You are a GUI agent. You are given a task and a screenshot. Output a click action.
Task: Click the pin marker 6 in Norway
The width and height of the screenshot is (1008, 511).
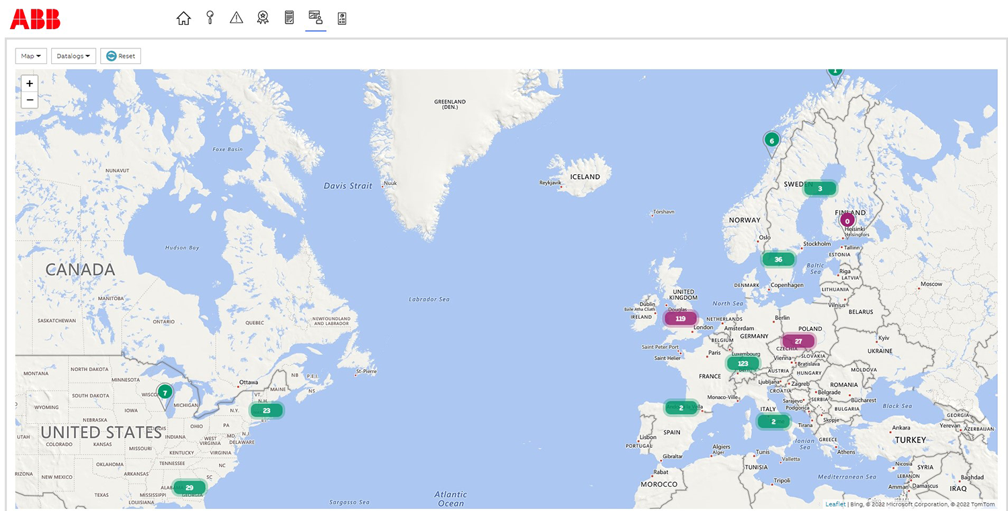pos(771,141)
